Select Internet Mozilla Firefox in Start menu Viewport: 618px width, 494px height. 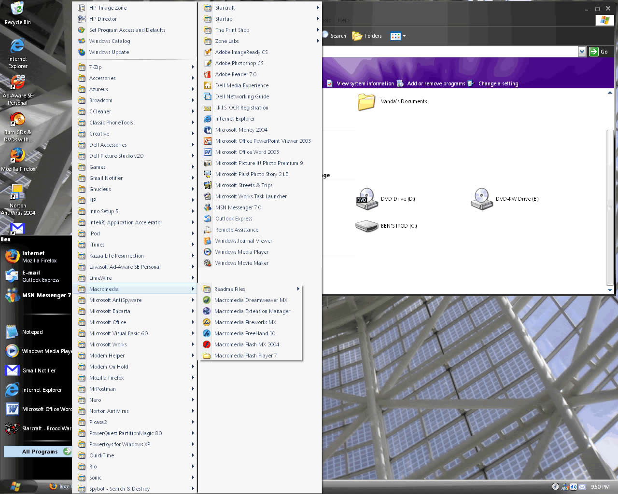pyautogui.click(x=37, y=257)
